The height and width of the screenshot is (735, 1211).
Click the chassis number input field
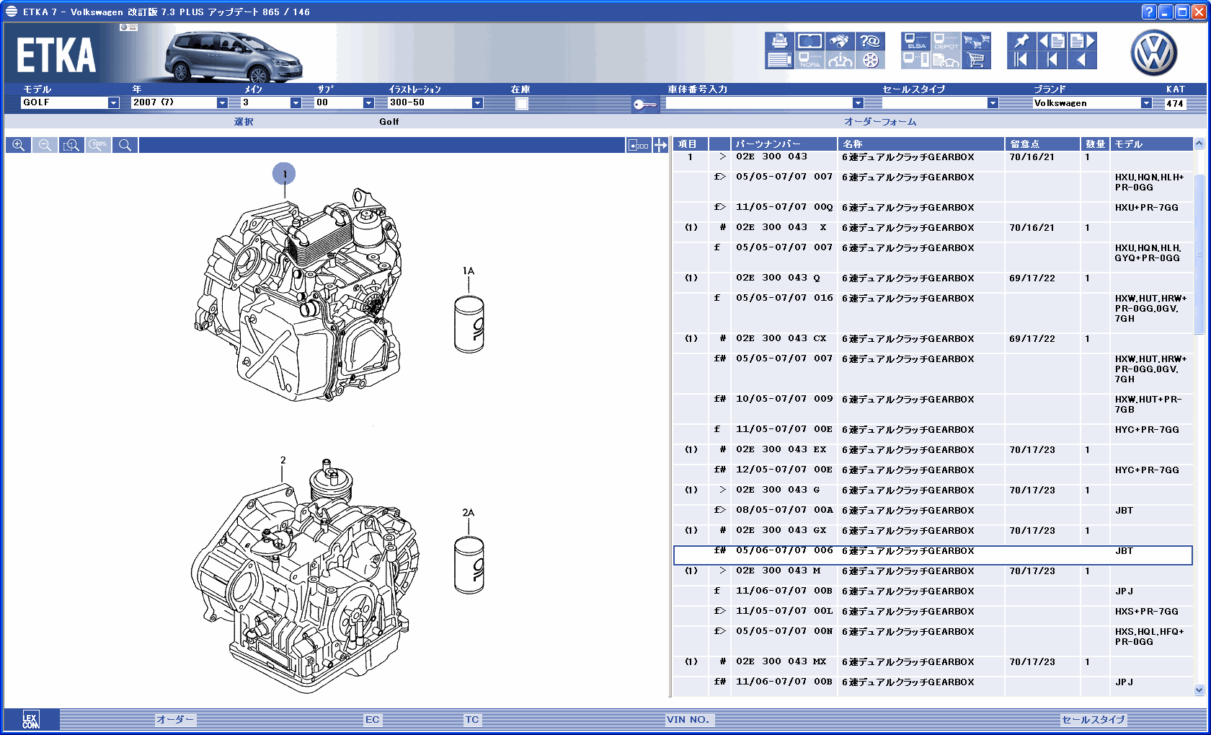pyautogui.click(x=760, y=103)
